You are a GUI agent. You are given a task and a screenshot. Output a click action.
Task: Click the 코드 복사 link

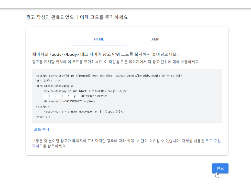(x=42, y=130)
